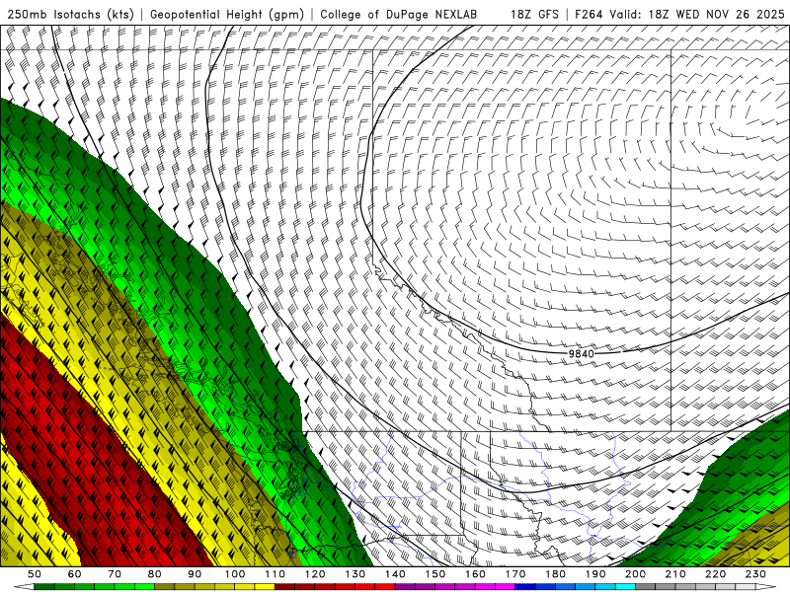
Task: Click the 90 value on the color scale
Action: pos(195,574)
